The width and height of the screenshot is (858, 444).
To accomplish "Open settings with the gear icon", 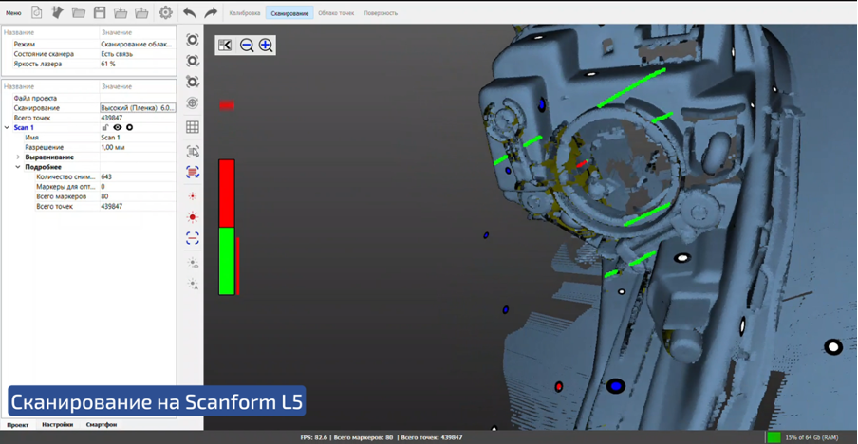I will (x=165, y=13).
